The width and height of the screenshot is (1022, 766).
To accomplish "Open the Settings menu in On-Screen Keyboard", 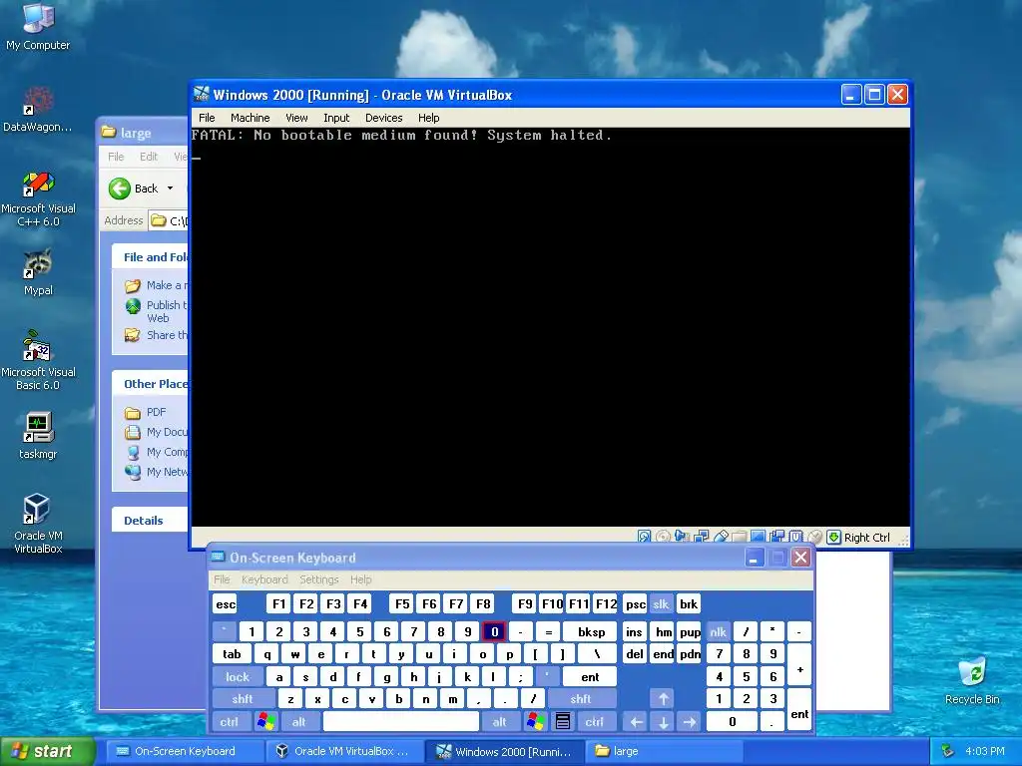I will pos(319,579).
